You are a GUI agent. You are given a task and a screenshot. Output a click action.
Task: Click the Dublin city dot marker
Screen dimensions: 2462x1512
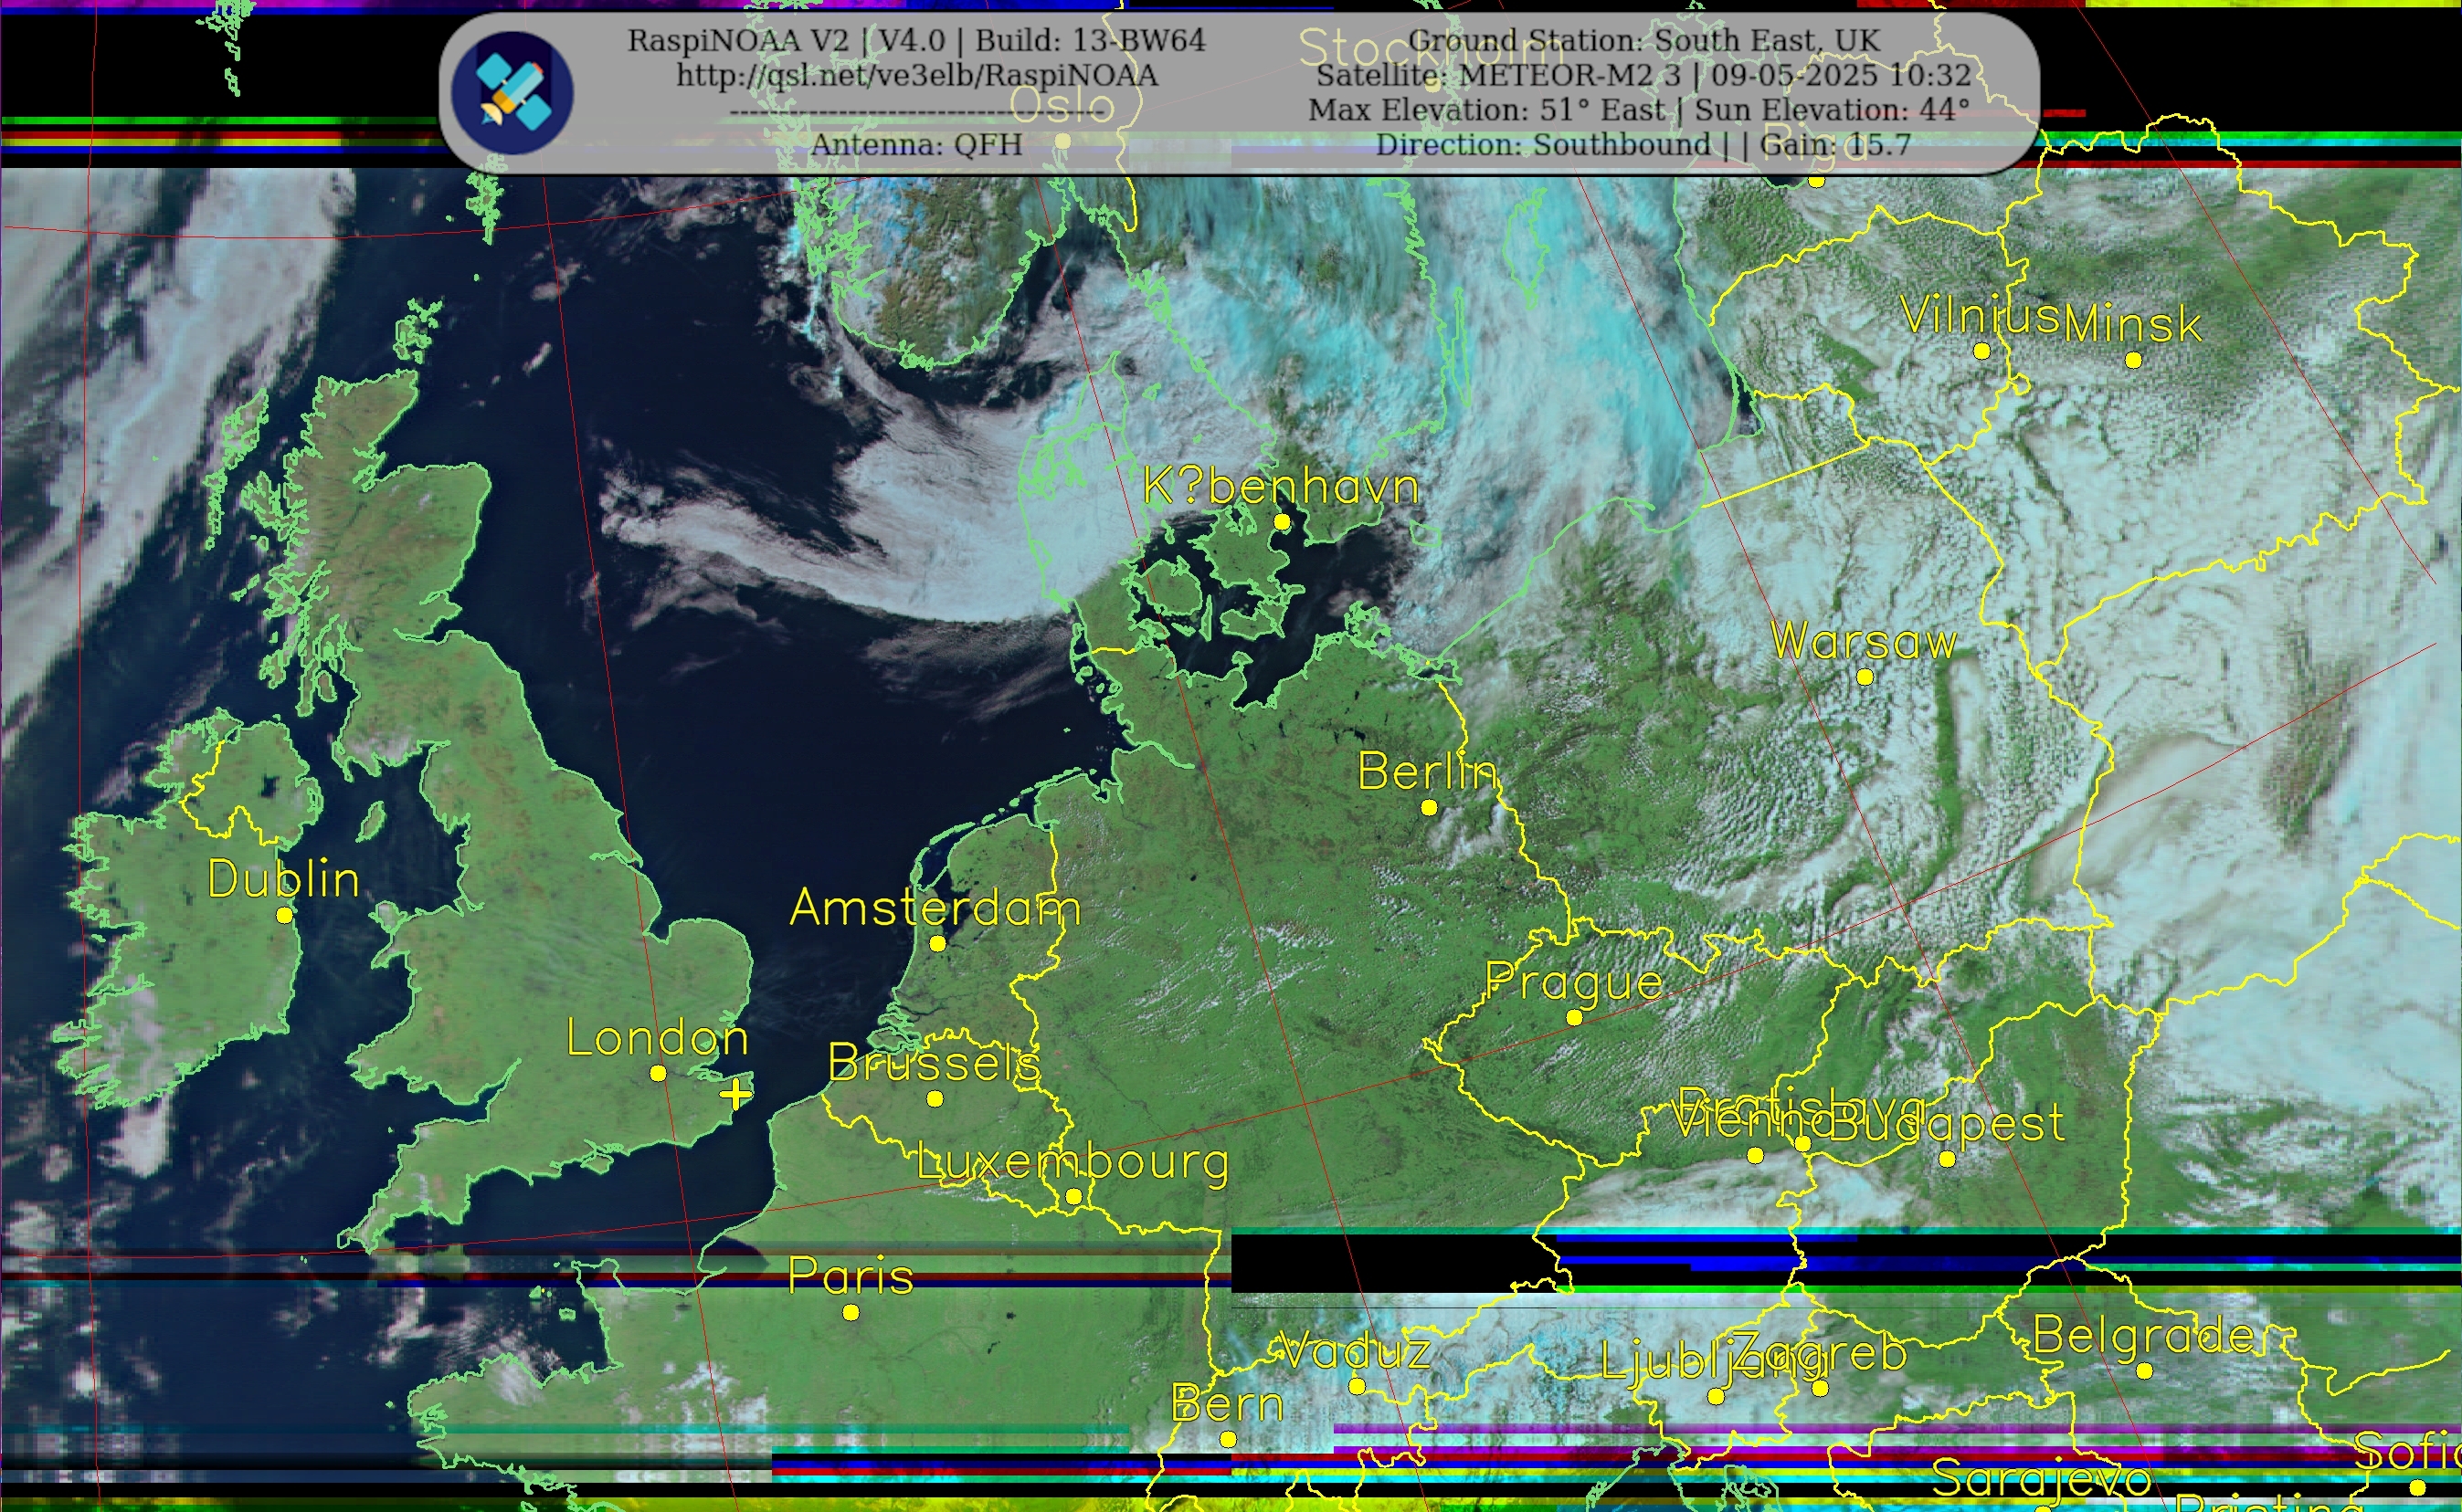click(284, 915)
